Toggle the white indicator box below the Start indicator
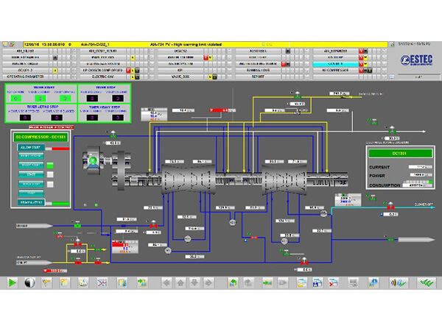442x331 pixels. (x=50, y=185)
